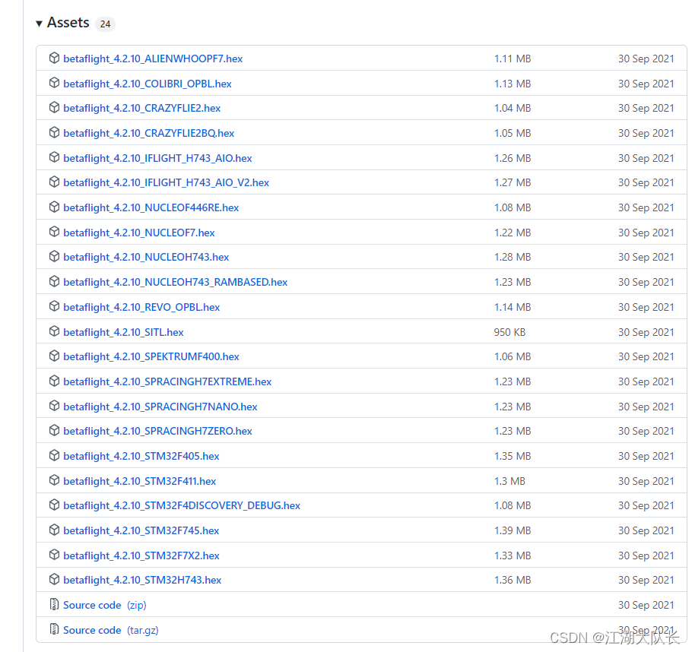
Task: Download betaflight_4.2.10_STM32F745.hex
Action: pos(141,530)
